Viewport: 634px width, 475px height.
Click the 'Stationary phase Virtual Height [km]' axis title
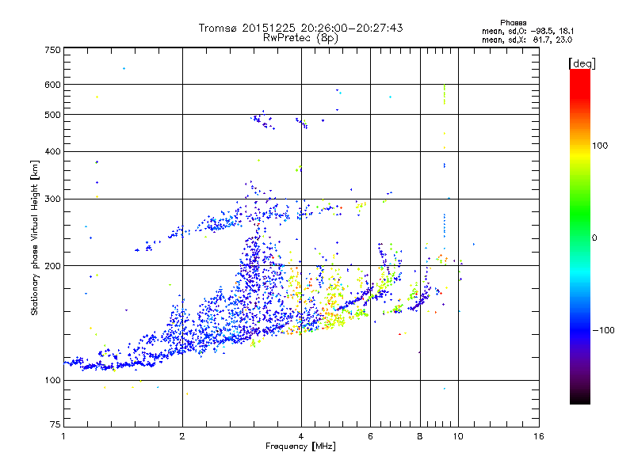(35, 237)
